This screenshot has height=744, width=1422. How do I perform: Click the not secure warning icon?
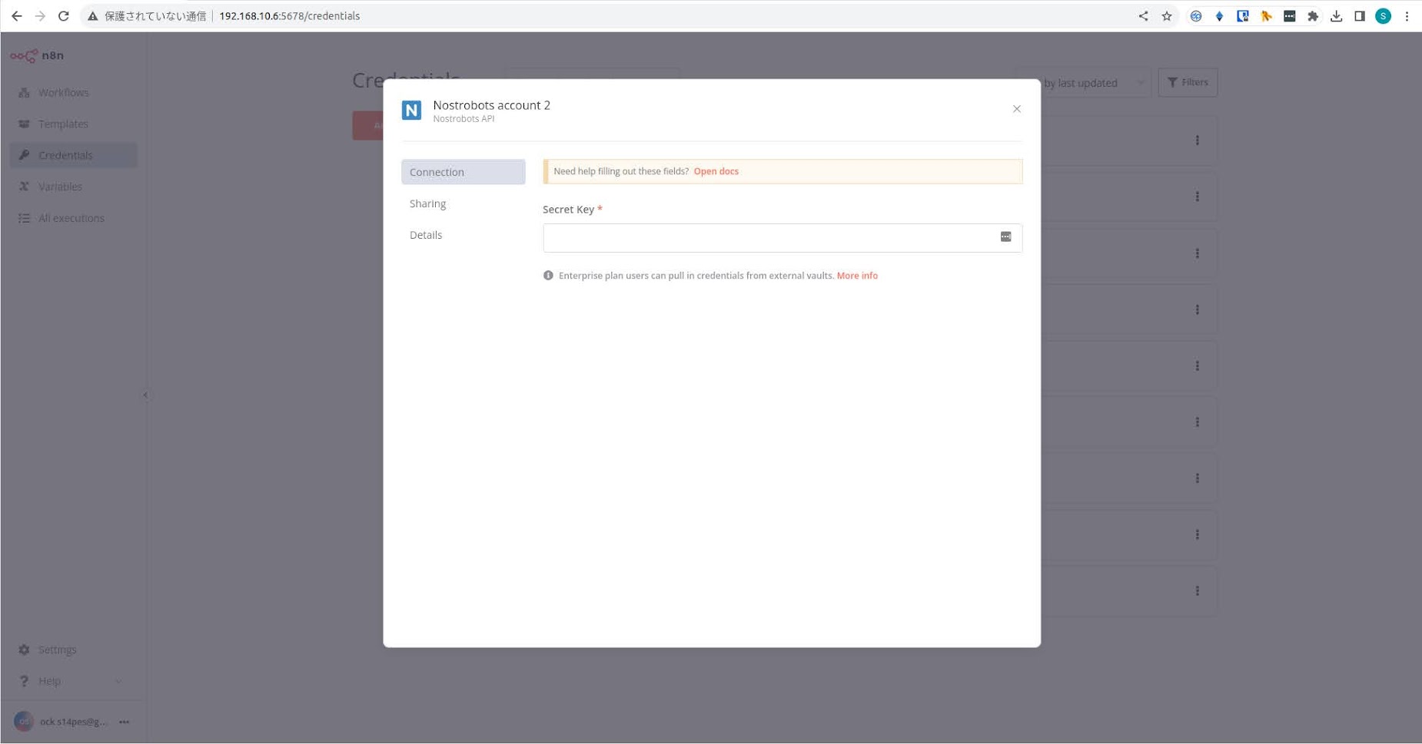(x=93, y=15)
